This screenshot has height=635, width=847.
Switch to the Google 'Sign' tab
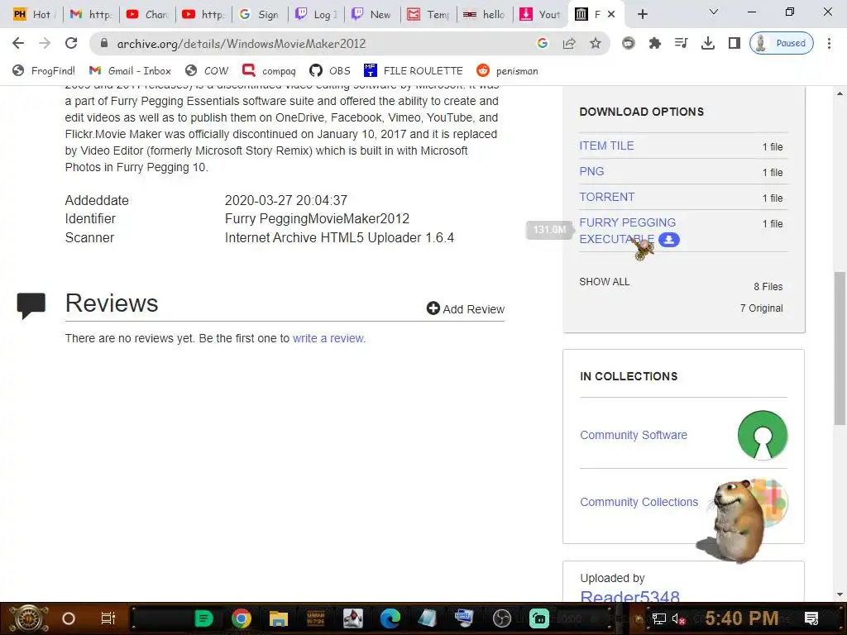pos(261,14)
